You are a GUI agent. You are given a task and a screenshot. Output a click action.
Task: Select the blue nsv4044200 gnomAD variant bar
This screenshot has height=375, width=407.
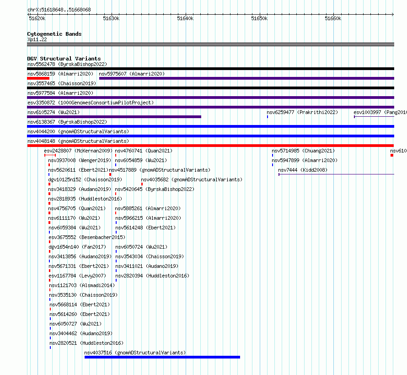click(210, 136)
